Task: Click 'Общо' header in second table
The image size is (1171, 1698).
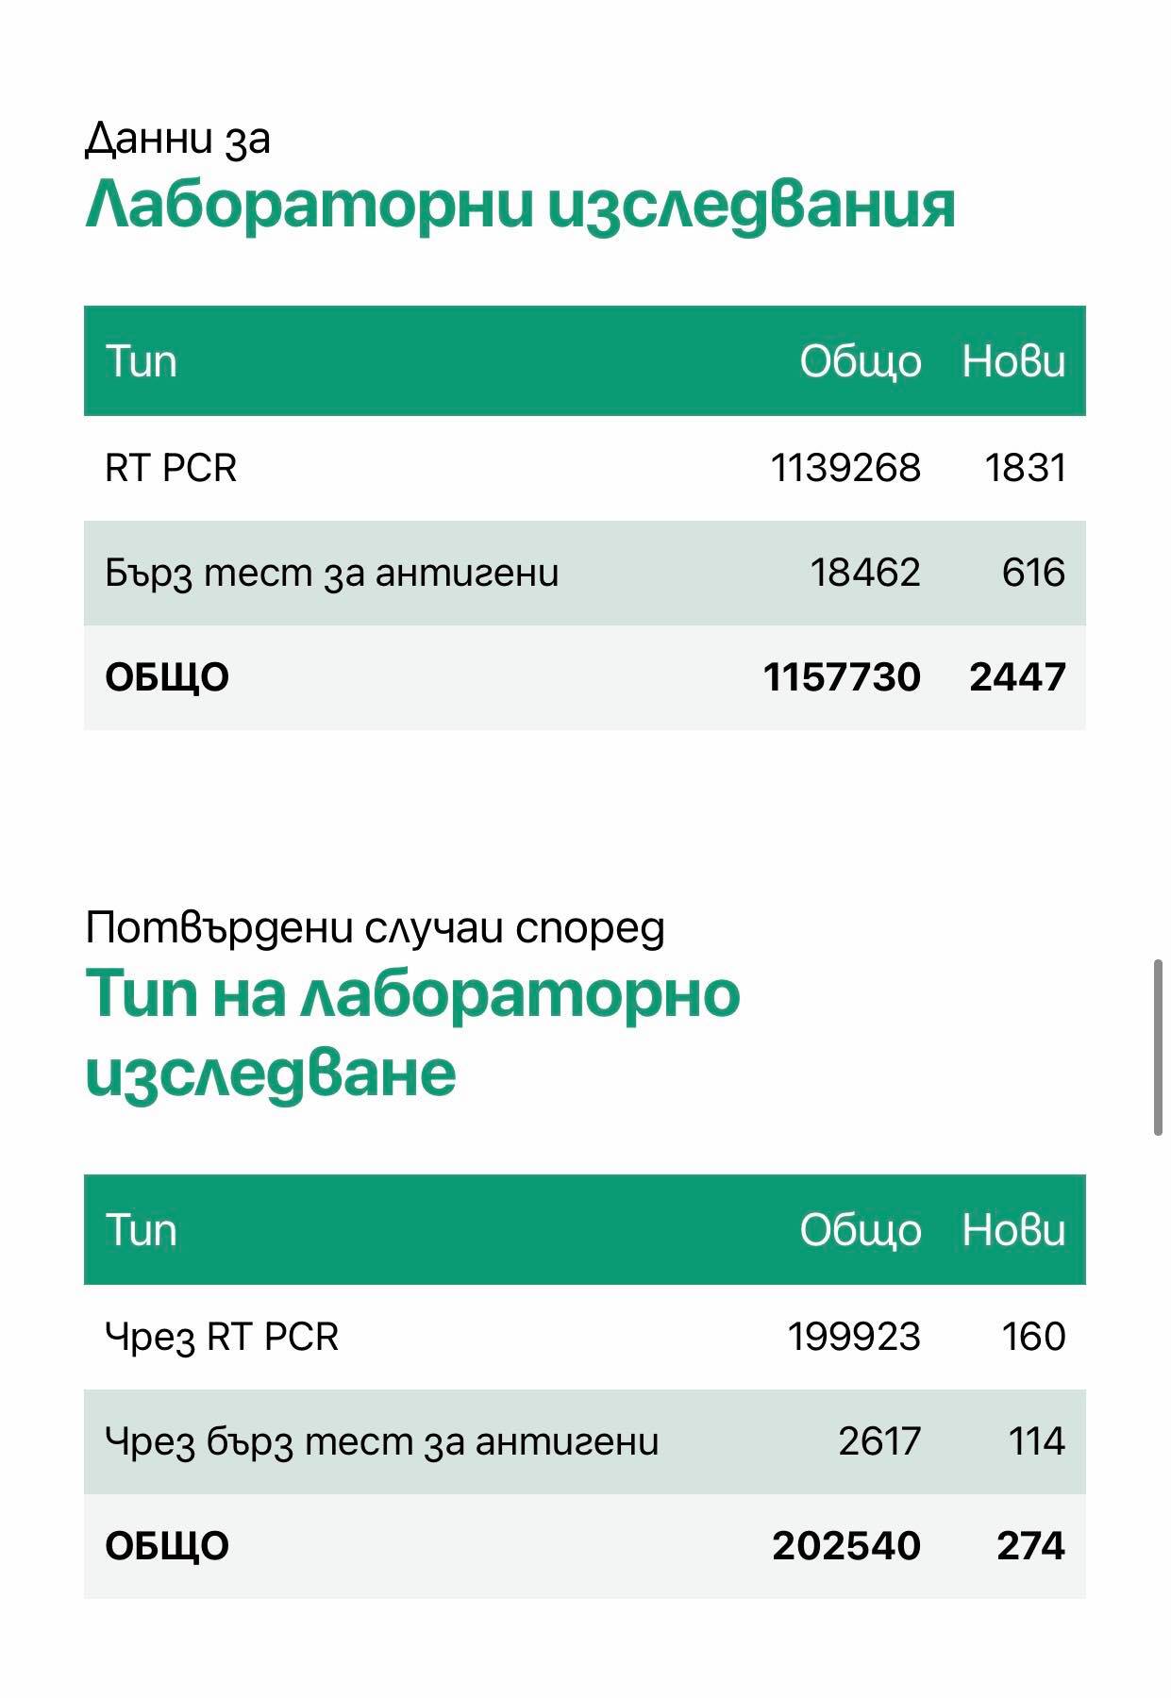Action: click(861, 1230)
